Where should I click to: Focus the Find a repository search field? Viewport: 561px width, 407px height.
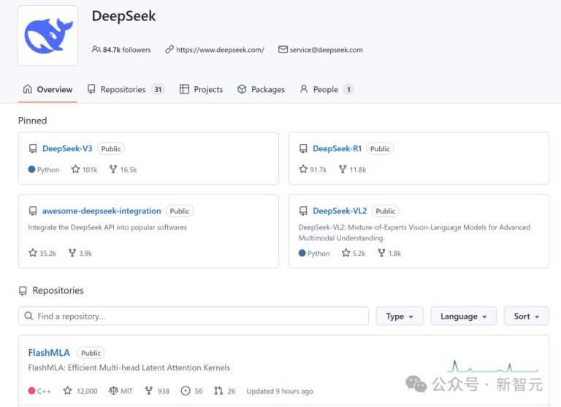(x=194, y=316)
